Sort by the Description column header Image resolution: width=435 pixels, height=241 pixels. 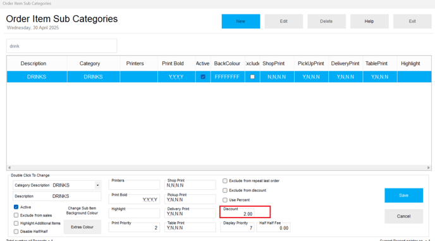coord(37,63)
